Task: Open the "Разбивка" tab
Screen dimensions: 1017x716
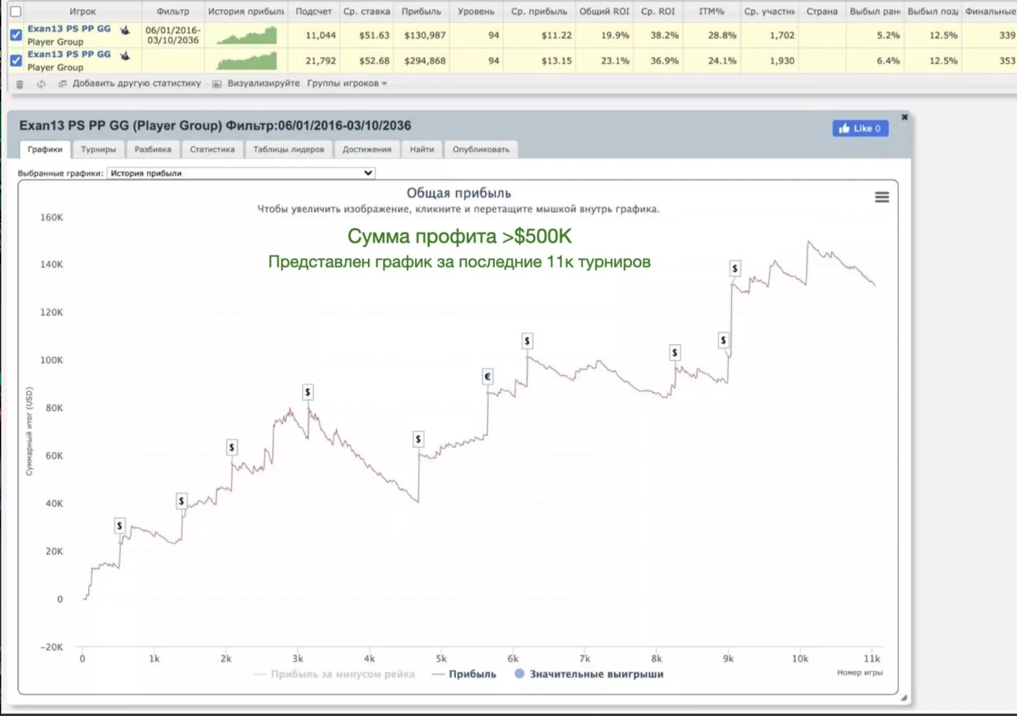Action: coord(153,150)
